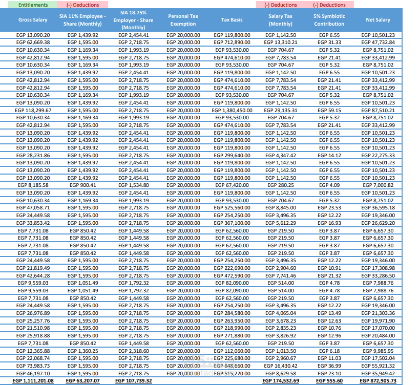
Task: Click Deductions label above SIA 11% Employee
Action: pos(82,5)
